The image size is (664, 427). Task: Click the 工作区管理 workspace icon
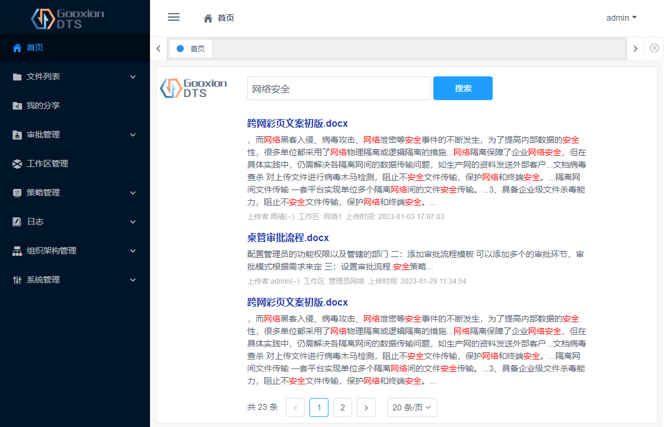(x=17, y=164)
